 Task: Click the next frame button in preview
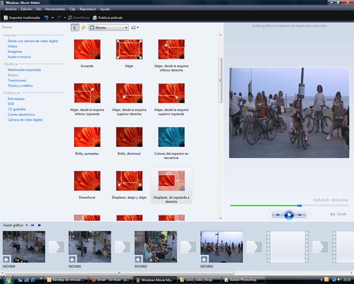[300, 215]
